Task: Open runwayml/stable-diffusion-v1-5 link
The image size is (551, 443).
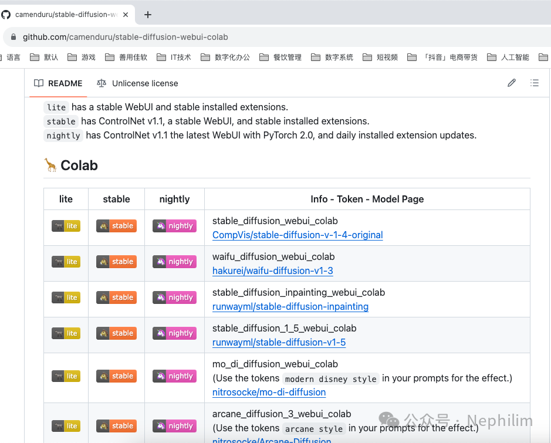Action: click(279, 343)
